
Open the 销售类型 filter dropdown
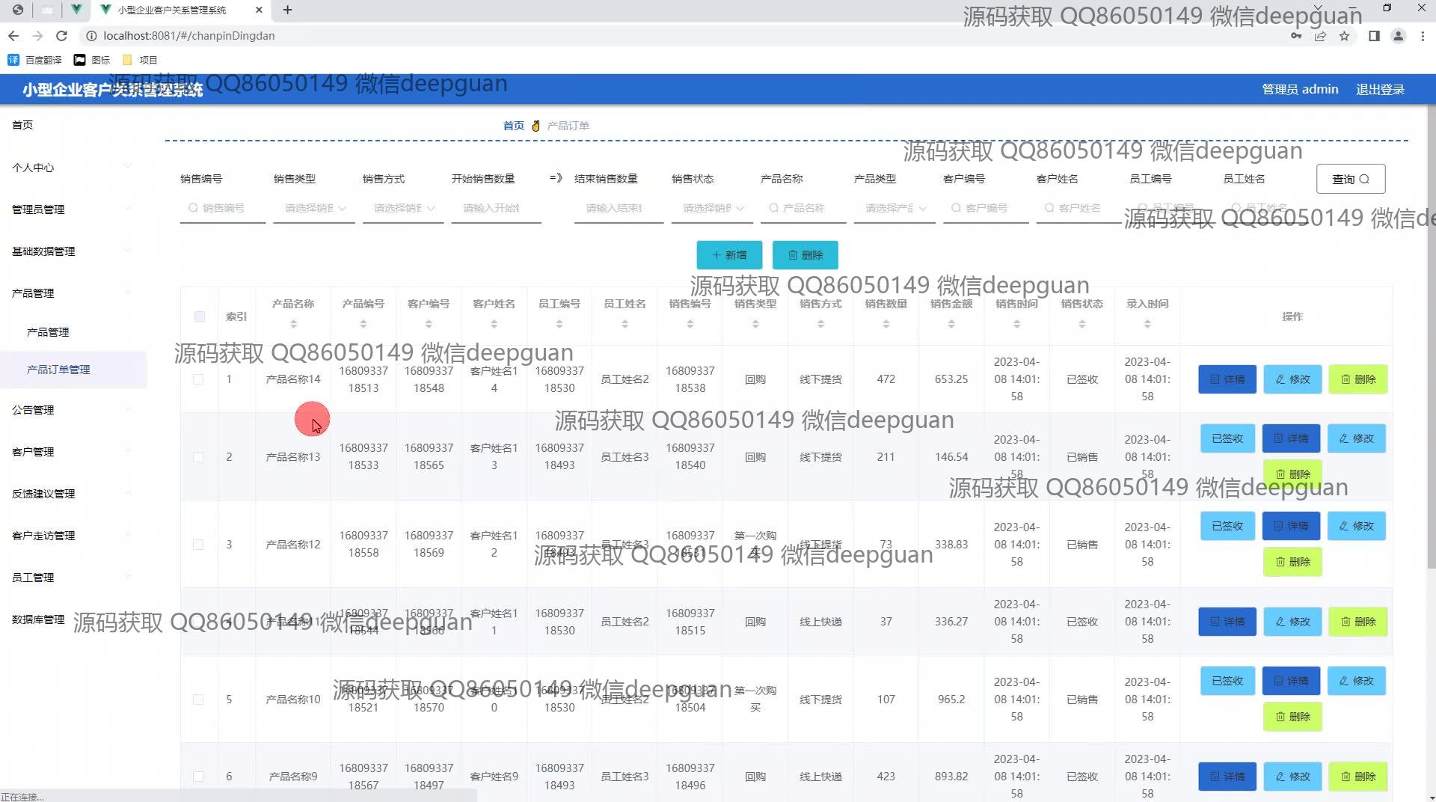(x=314, y=209)
